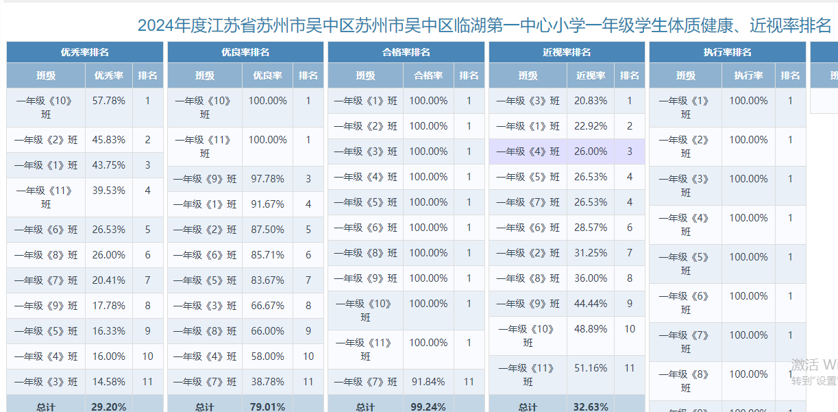Screen dimensions: 838x412
Task: Select the 87.50% cell
Action: [267, 230]
